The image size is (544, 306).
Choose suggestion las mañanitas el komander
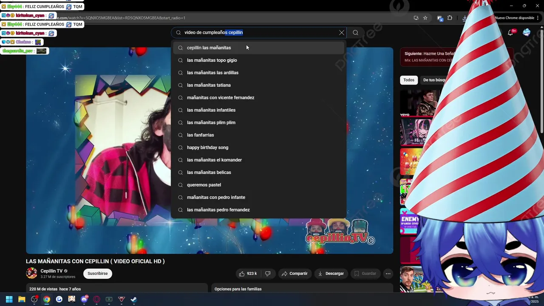[258, 160]
